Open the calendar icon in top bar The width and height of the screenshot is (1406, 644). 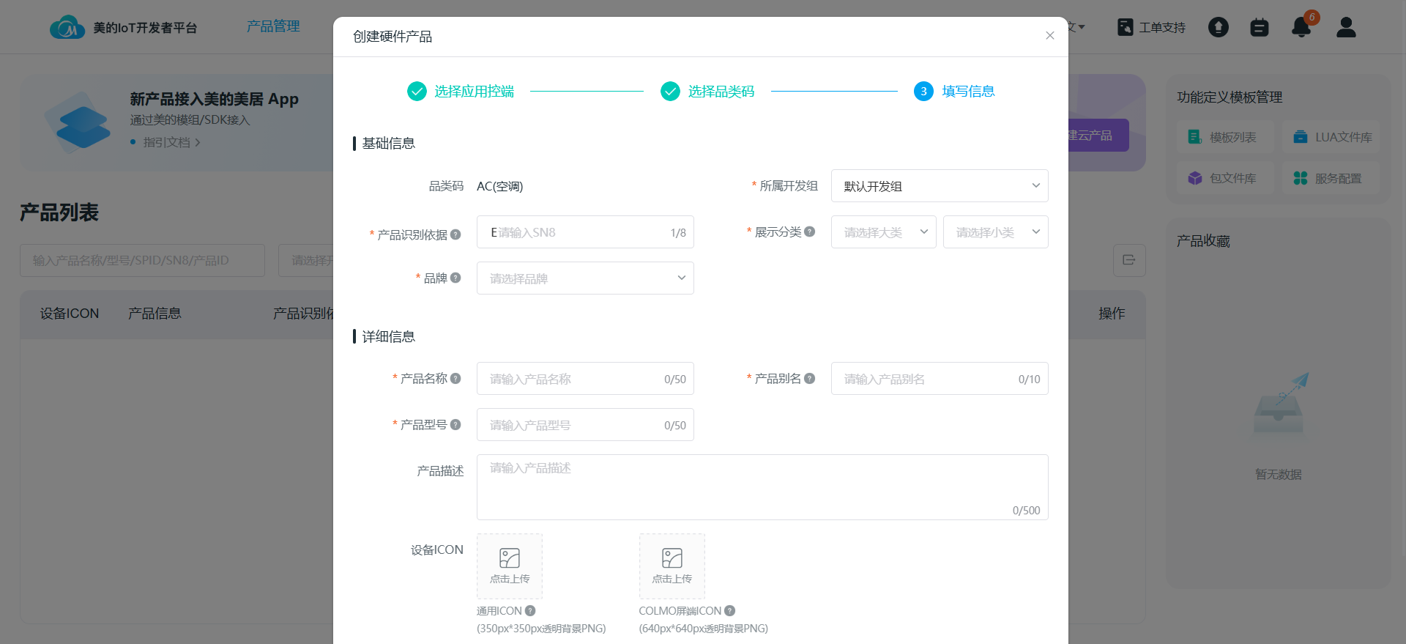click(1259, 28)
